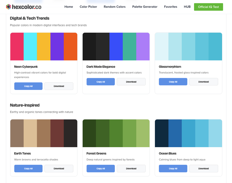The width and height of the screenshot is (232, 183).
Task: Navigate to Palette Generator
Action: coord(145,7)
